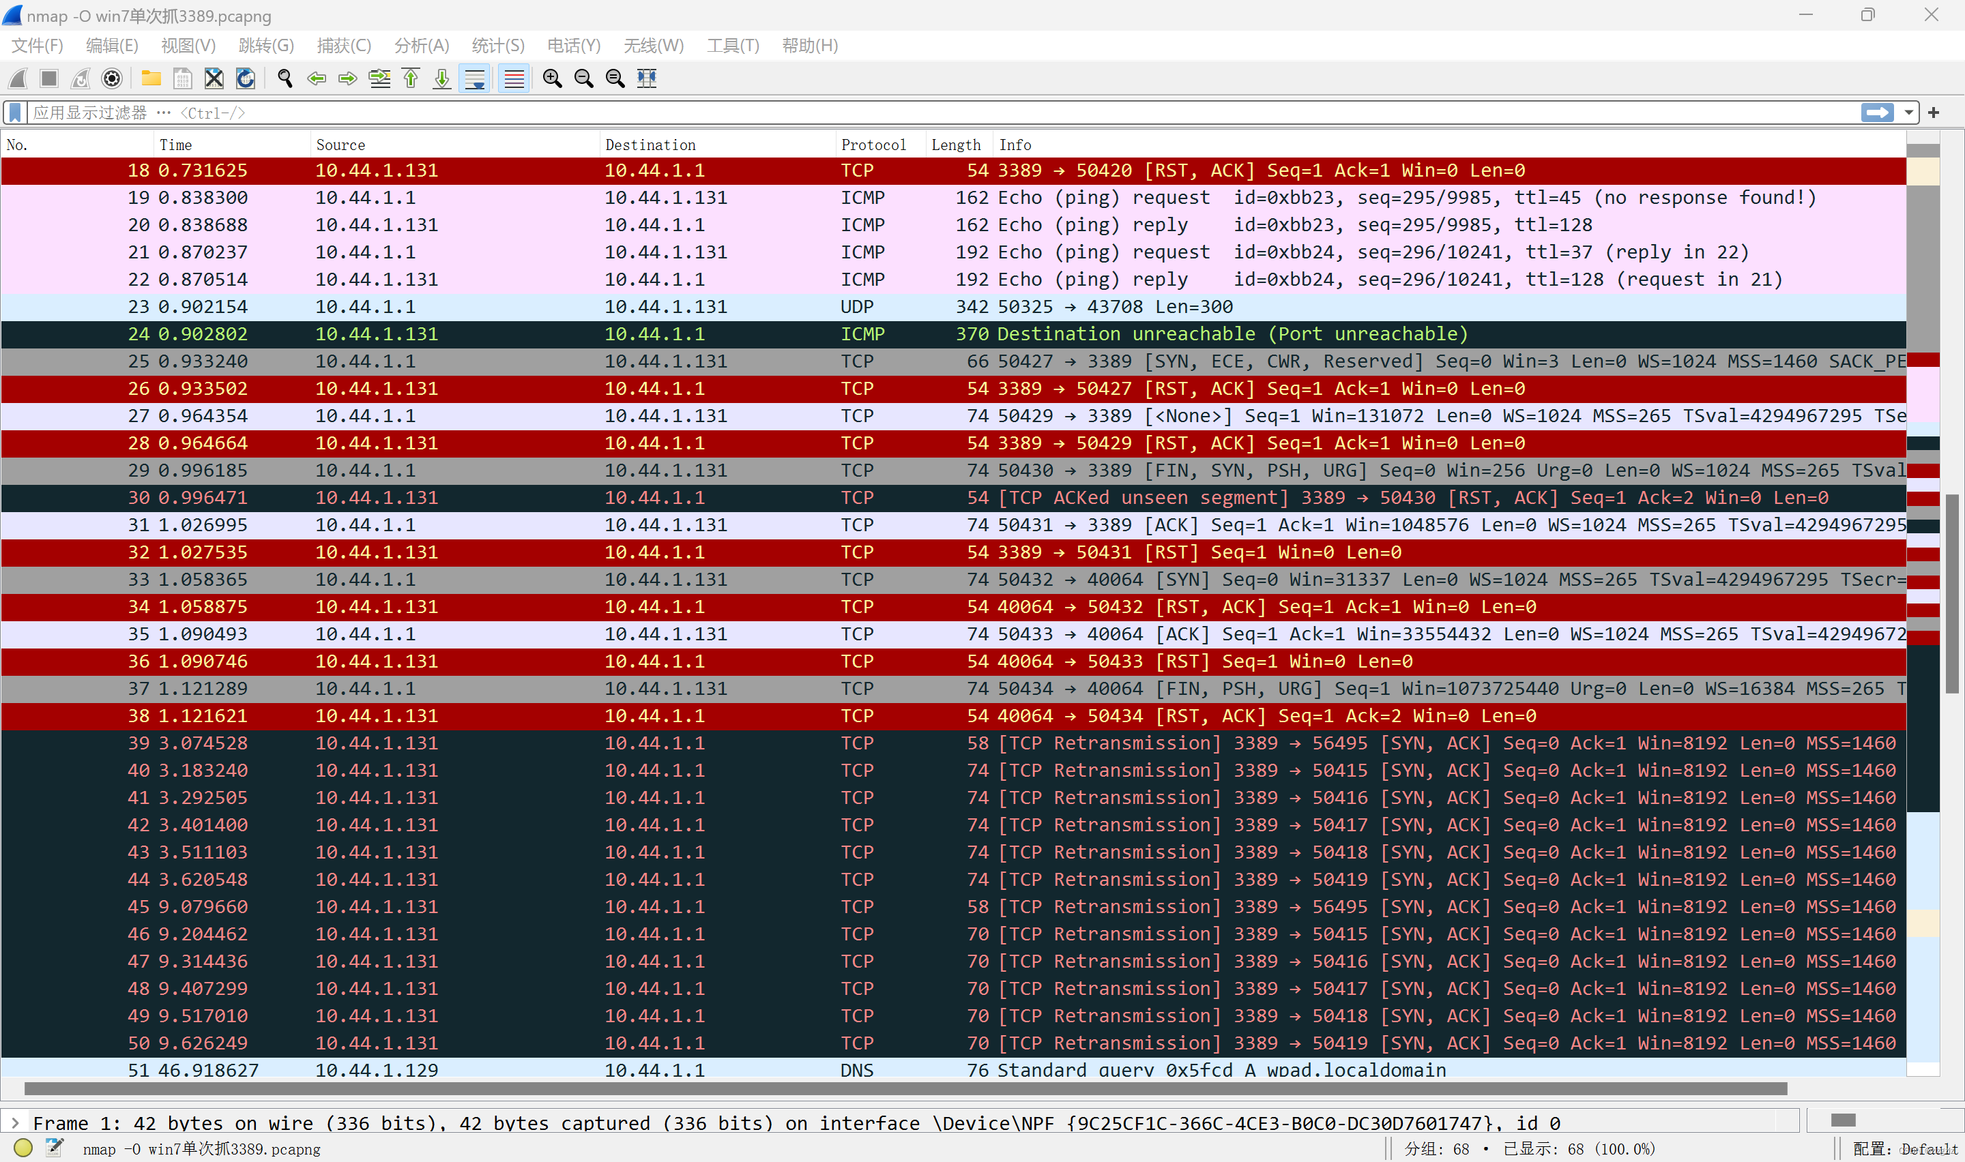Open the display filter bookmark manager
Image resolution: width=1965 pixels, height=1162 pixels.
tap(15, 113)
